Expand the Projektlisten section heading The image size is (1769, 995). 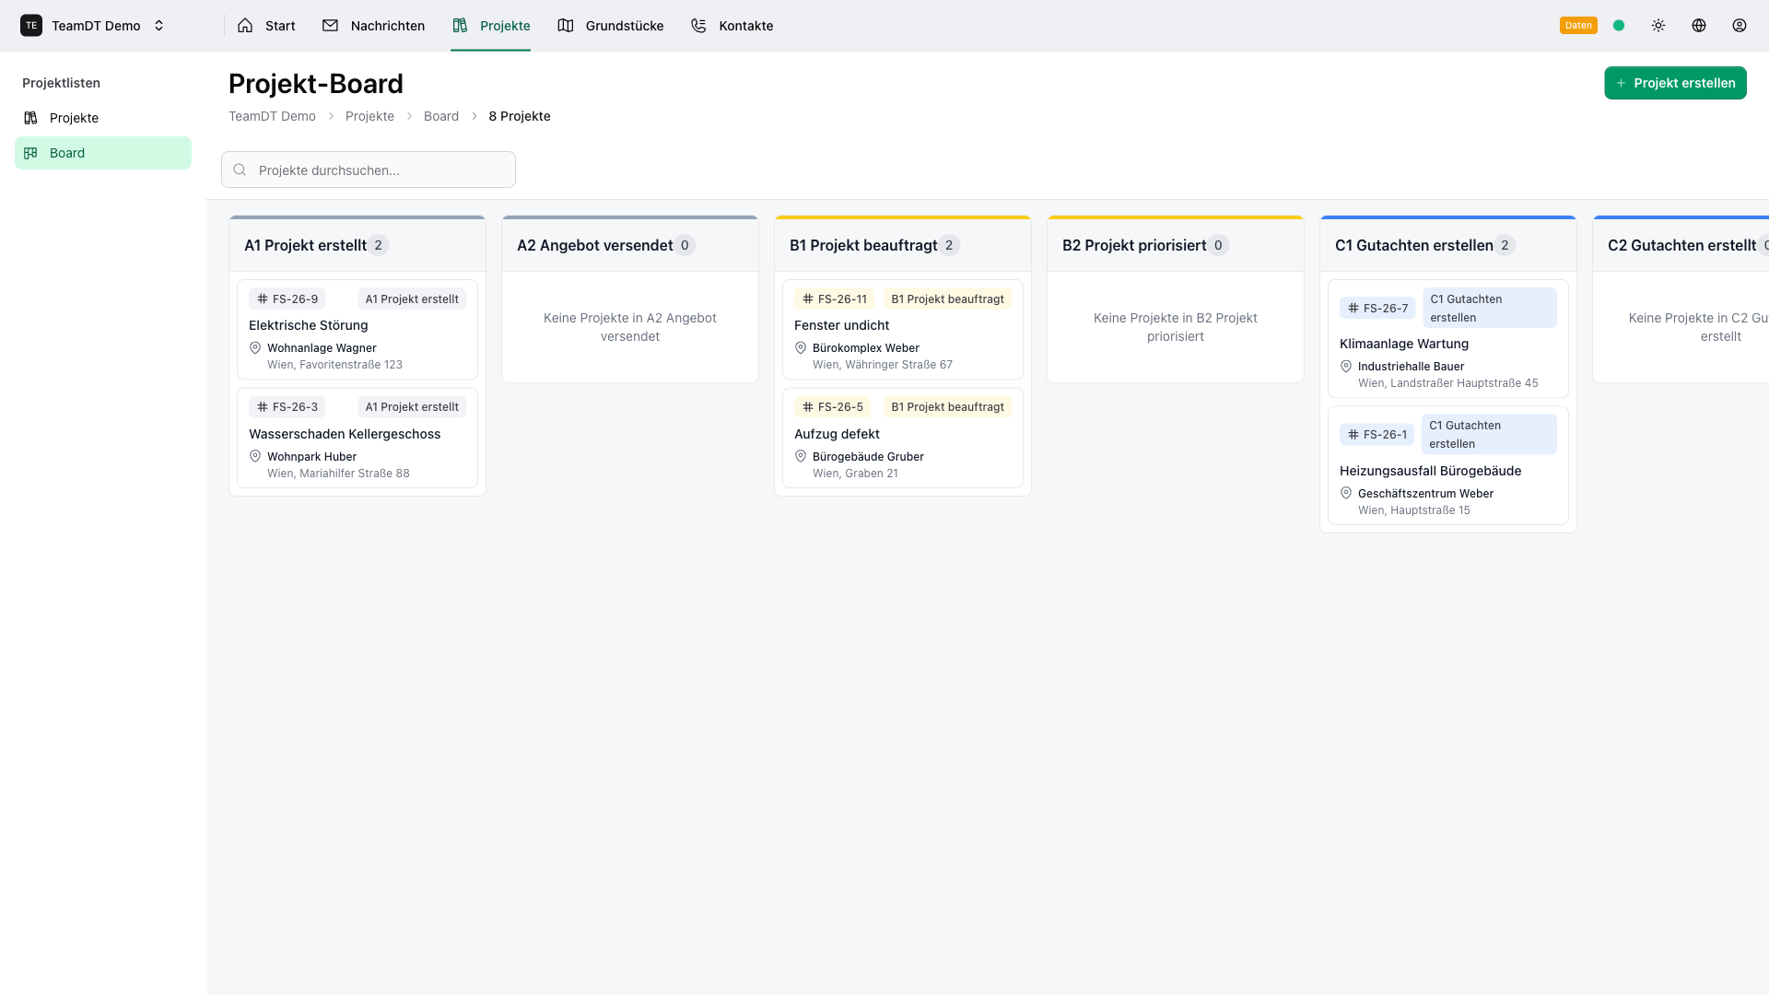61,83
